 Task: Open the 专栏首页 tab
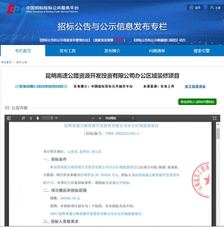23,51
